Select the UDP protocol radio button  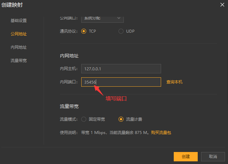(121, 31)
